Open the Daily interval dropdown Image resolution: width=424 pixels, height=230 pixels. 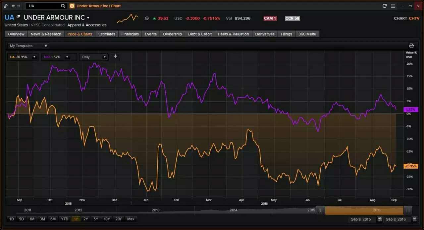[x=94, y=57]
